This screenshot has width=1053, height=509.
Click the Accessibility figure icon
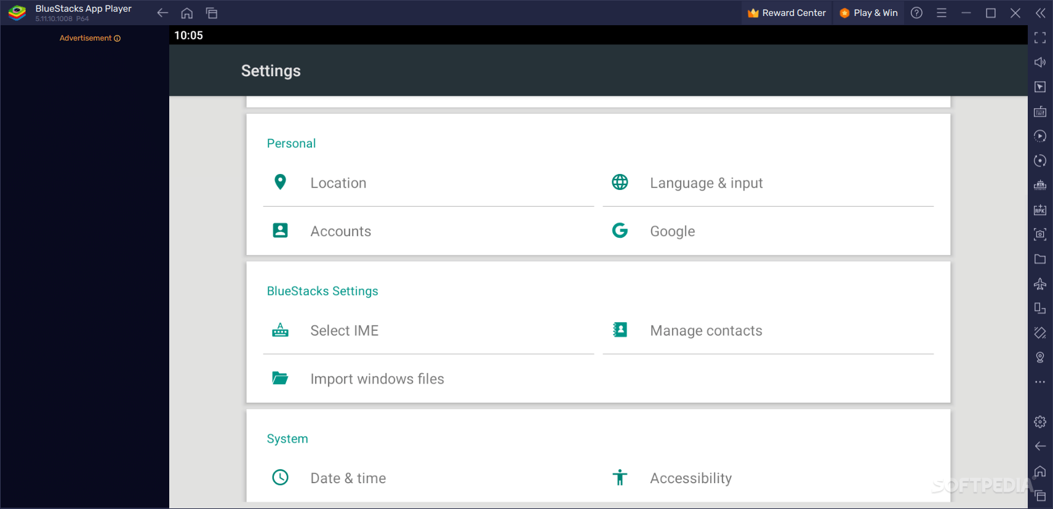(x=620, y=477)
